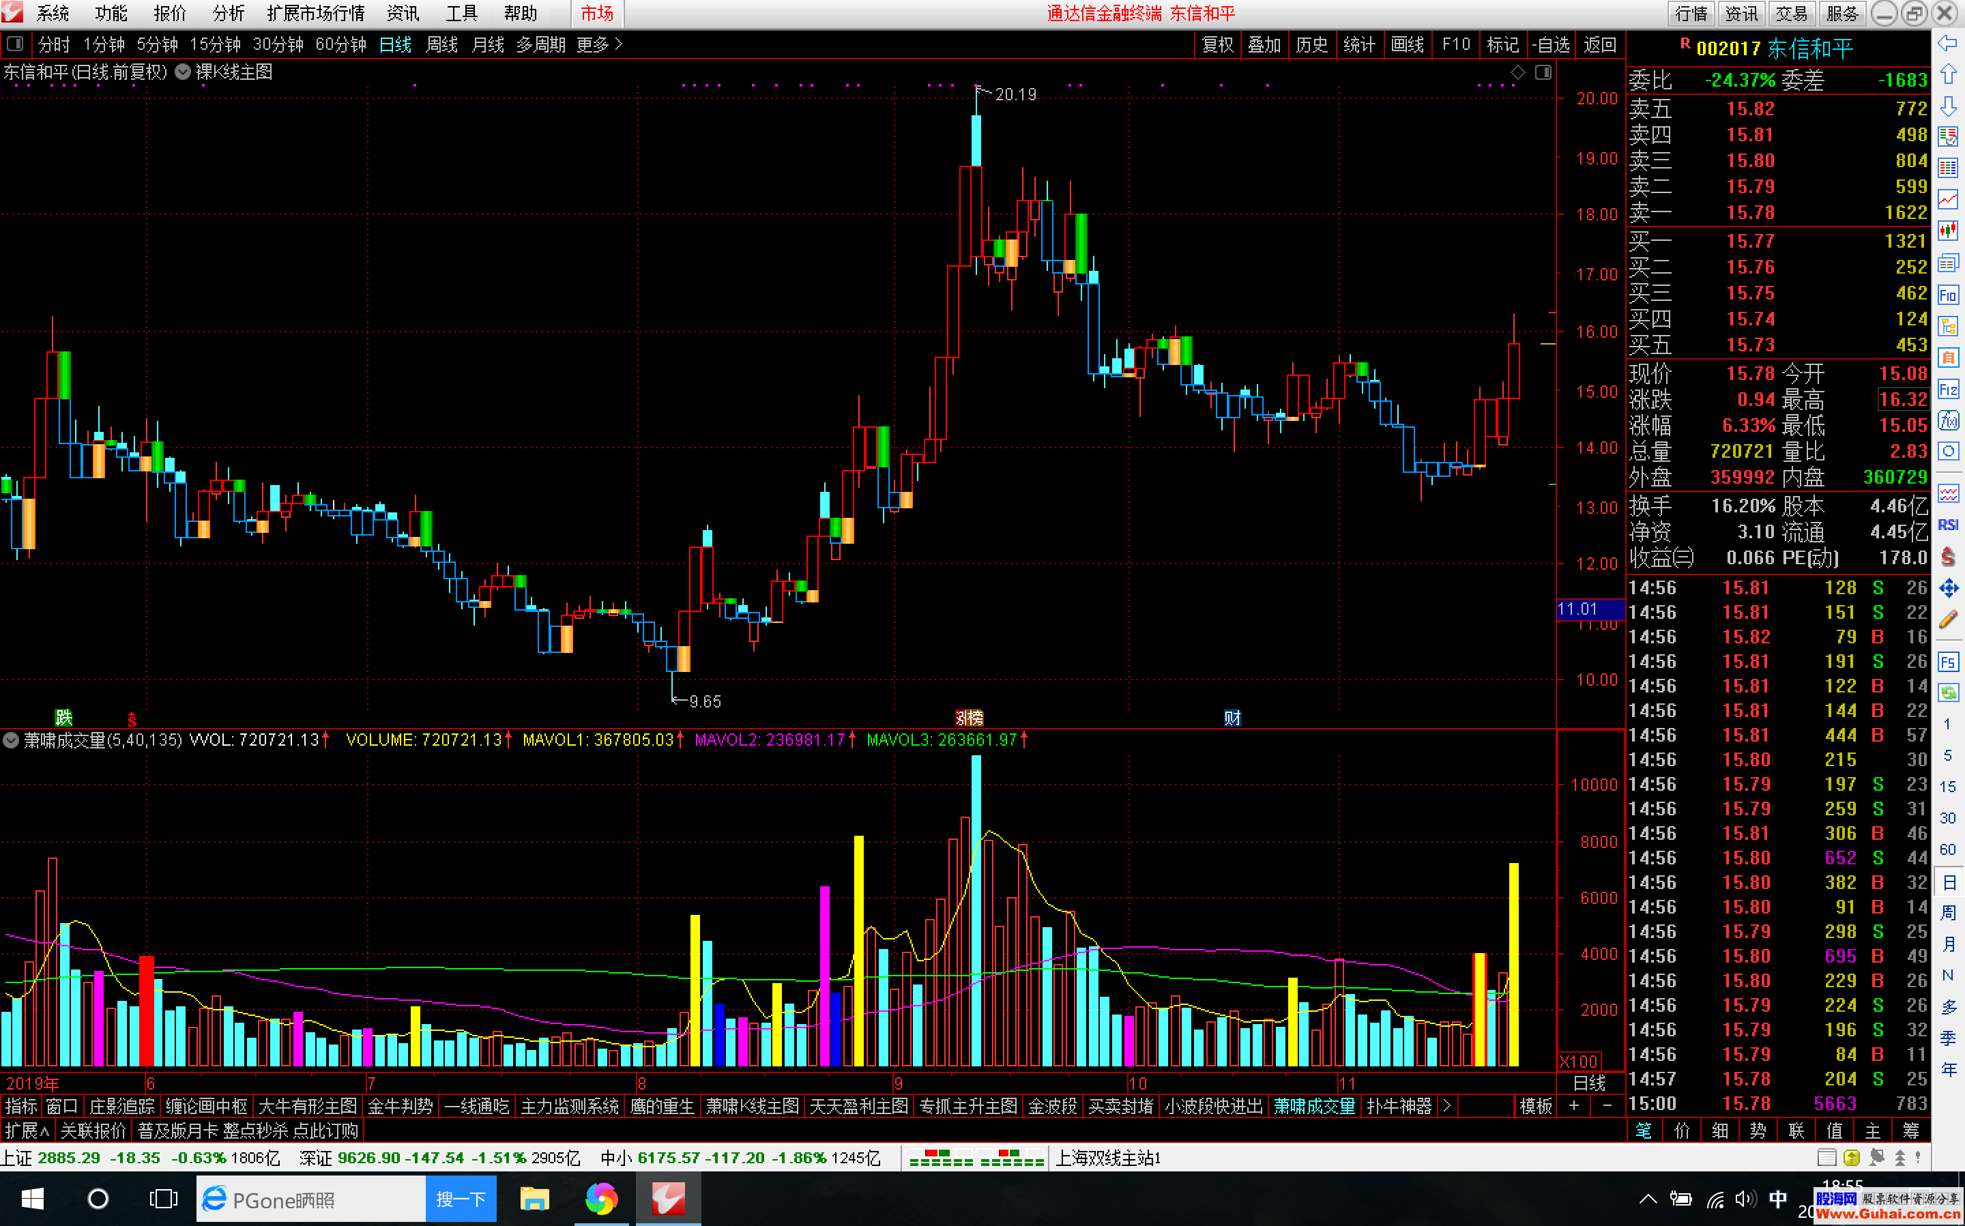Switch to the 市场 tab
Image resolution: width=1965 pixels, height=1226 pixels.
598,13
